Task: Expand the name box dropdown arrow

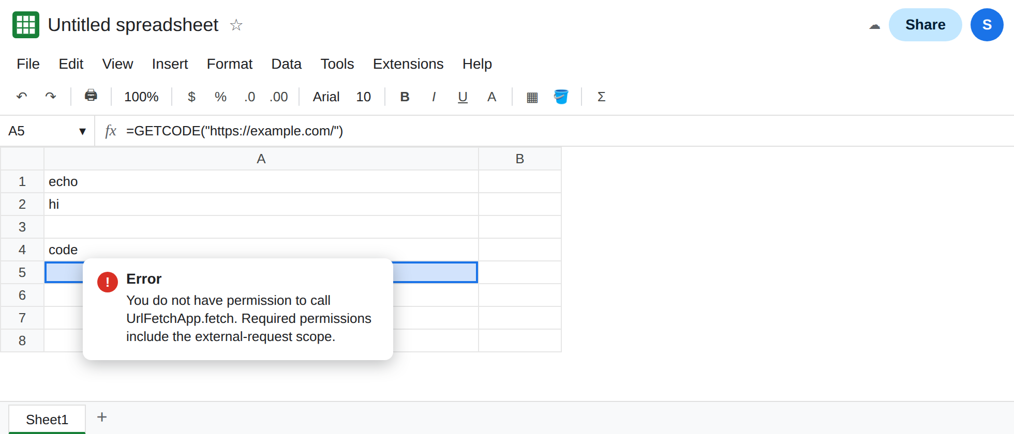Action: (x=82, y=131)
